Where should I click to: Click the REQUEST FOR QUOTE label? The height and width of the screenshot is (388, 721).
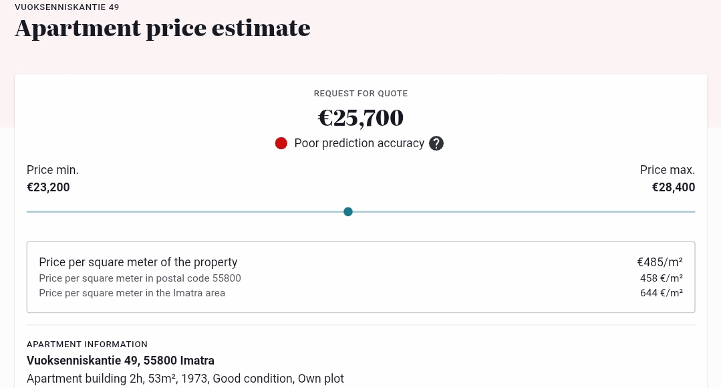[361, 94]
